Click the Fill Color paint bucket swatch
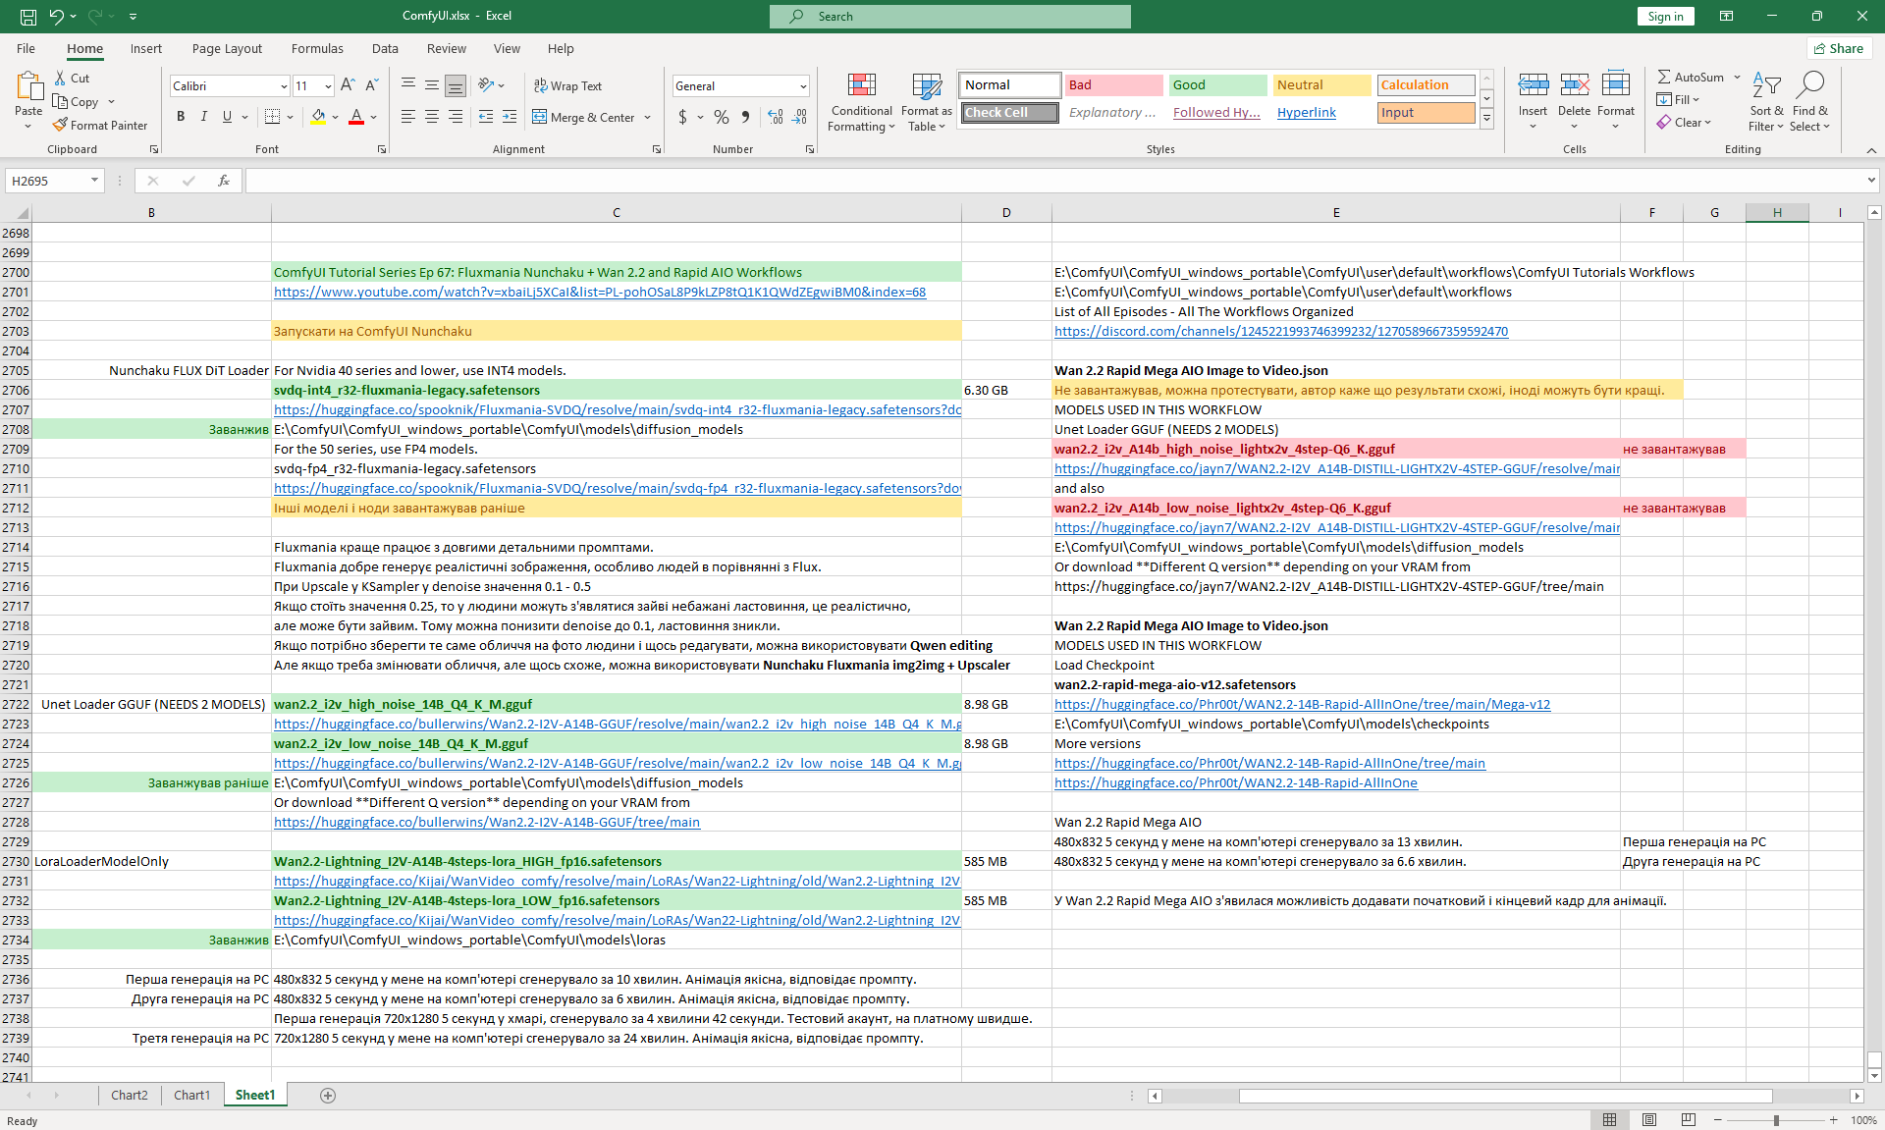The image size is (1885, 1130). coord(318,117)
